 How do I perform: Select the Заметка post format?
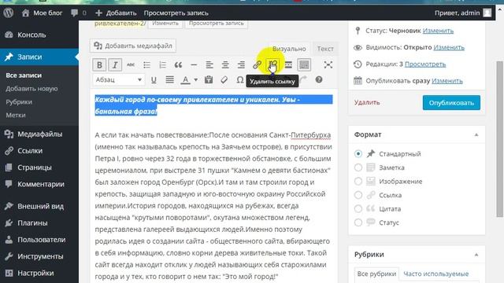click(x=358, y=167)
